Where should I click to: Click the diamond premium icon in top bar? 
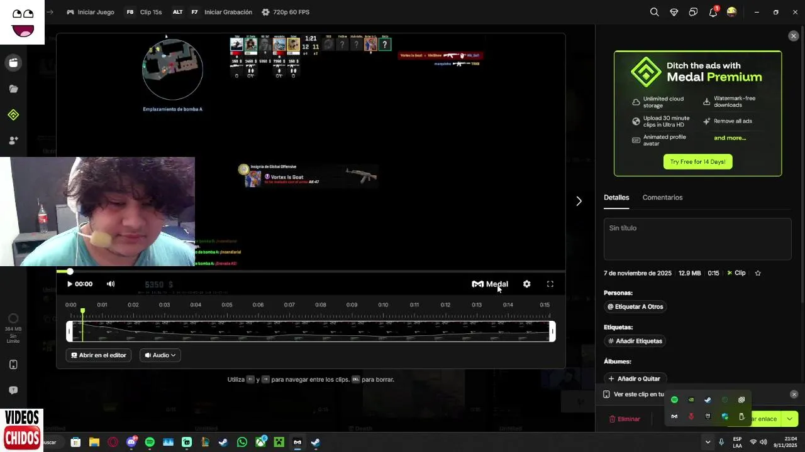pos(674,12)
